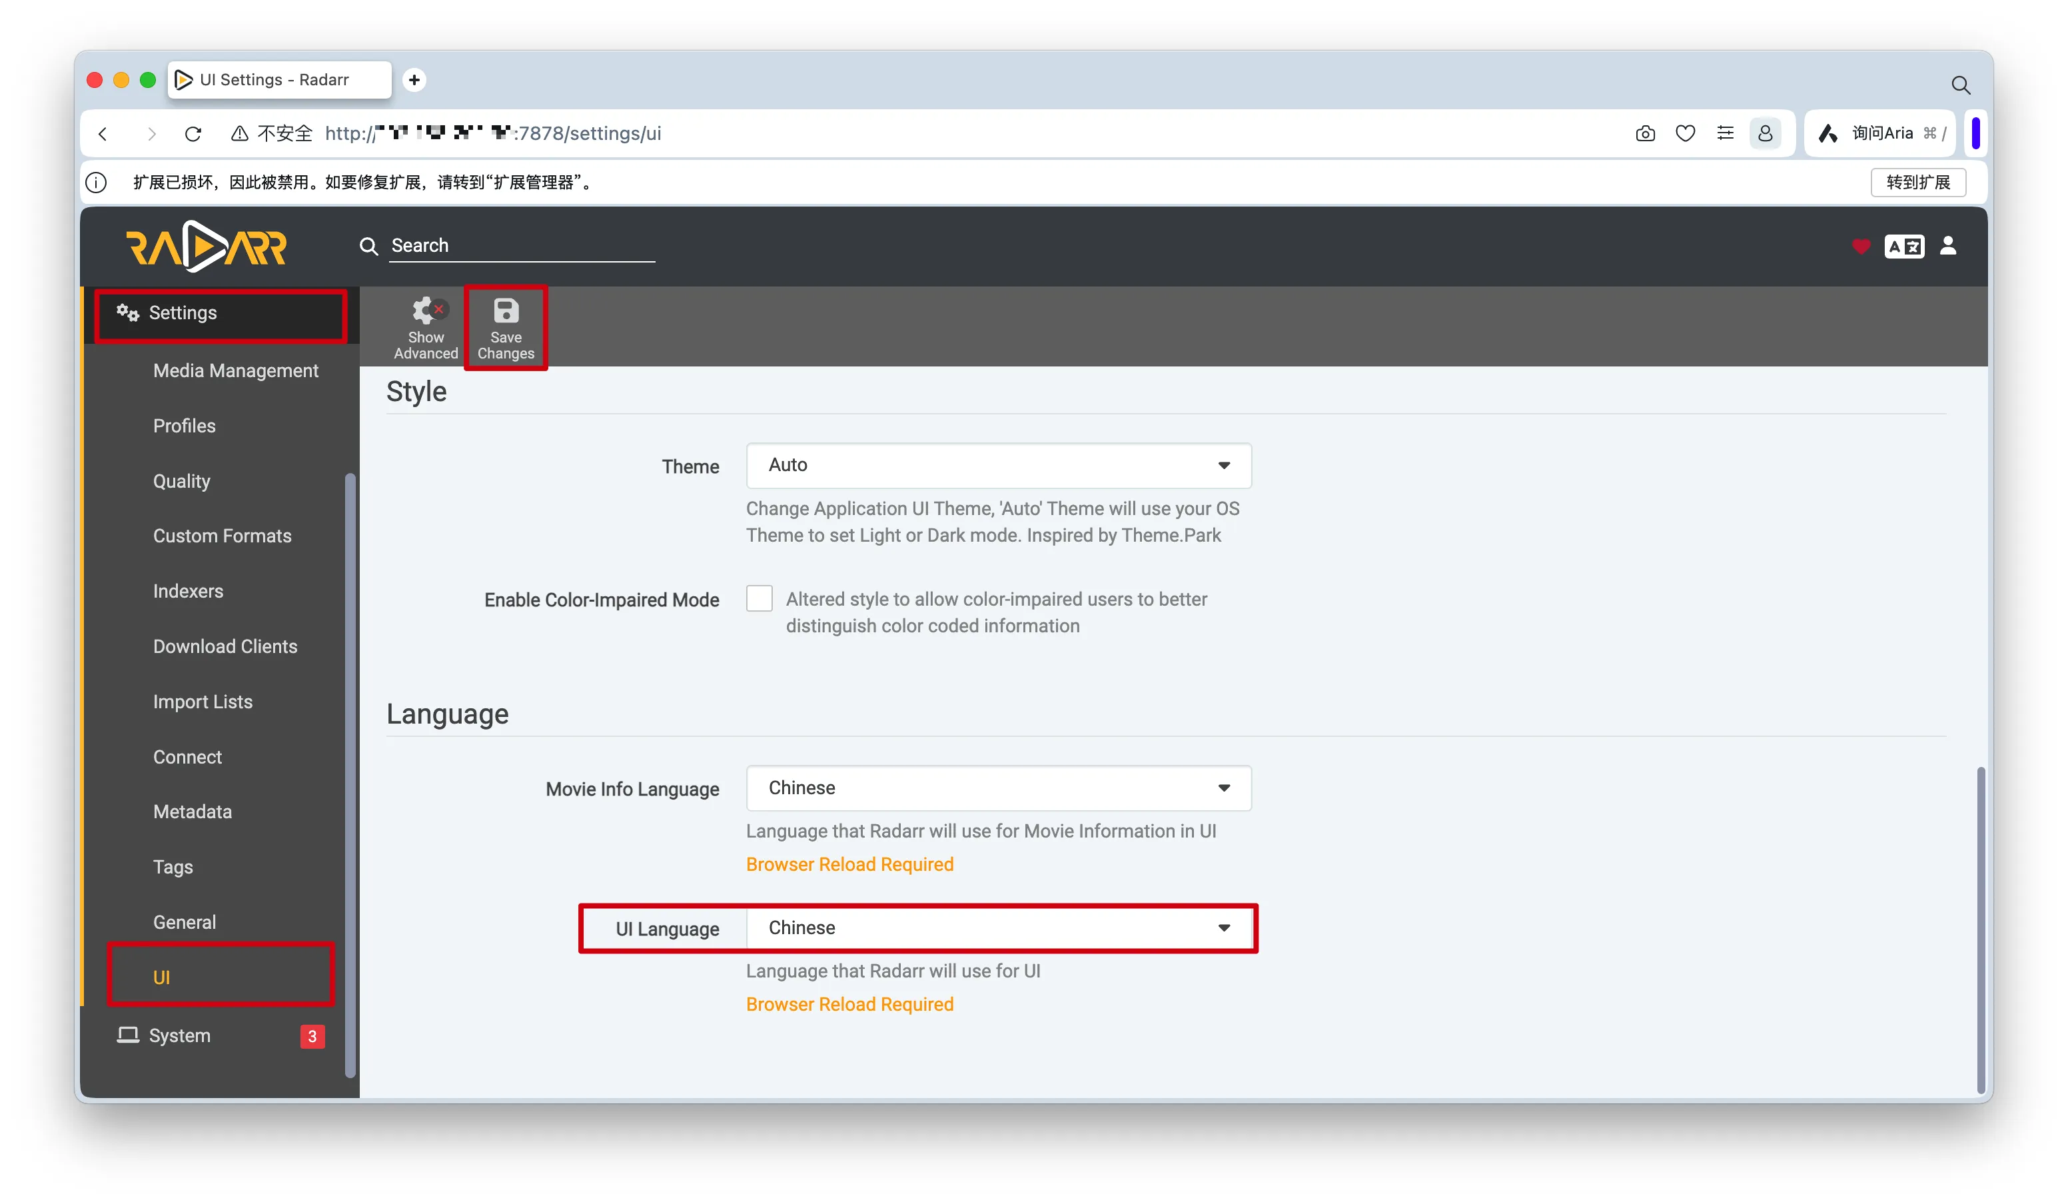Open Connect settings page
The width and height of the screenshot is (2068, 1202).
(x=187, y=756)
